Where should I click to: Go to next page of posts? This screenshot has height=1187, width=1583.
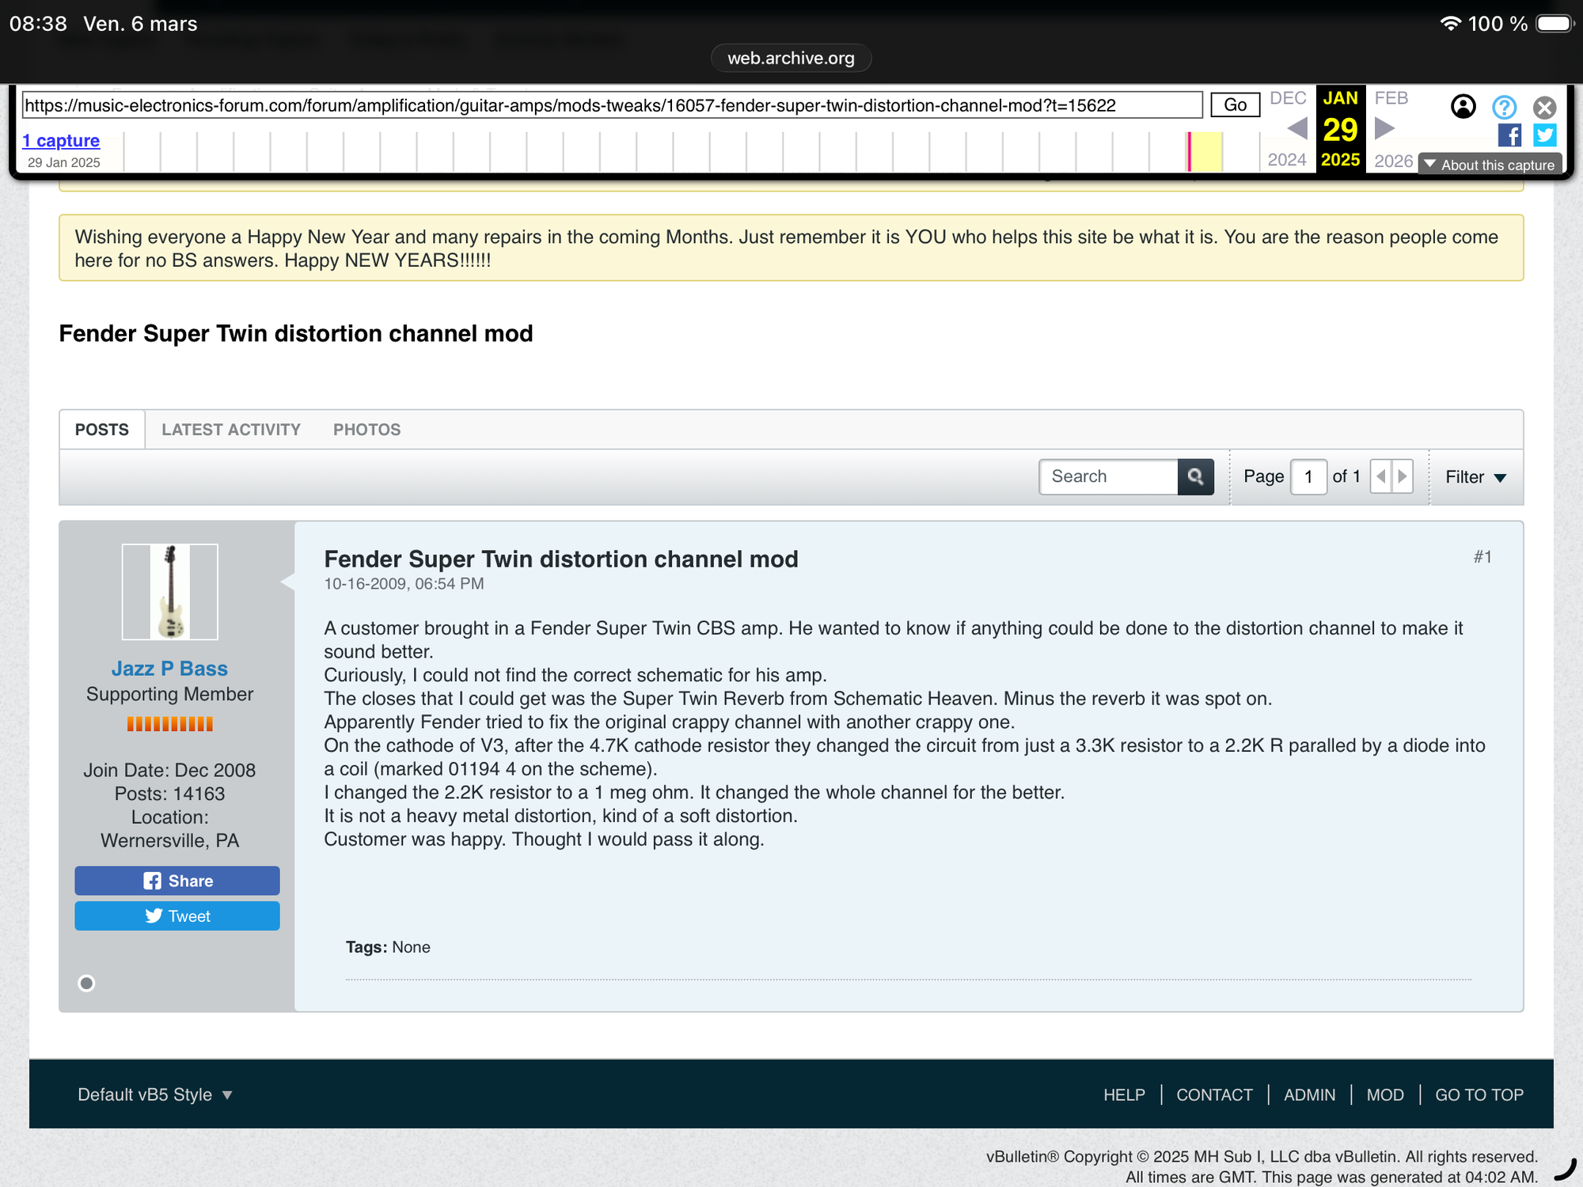point(1403,476)
